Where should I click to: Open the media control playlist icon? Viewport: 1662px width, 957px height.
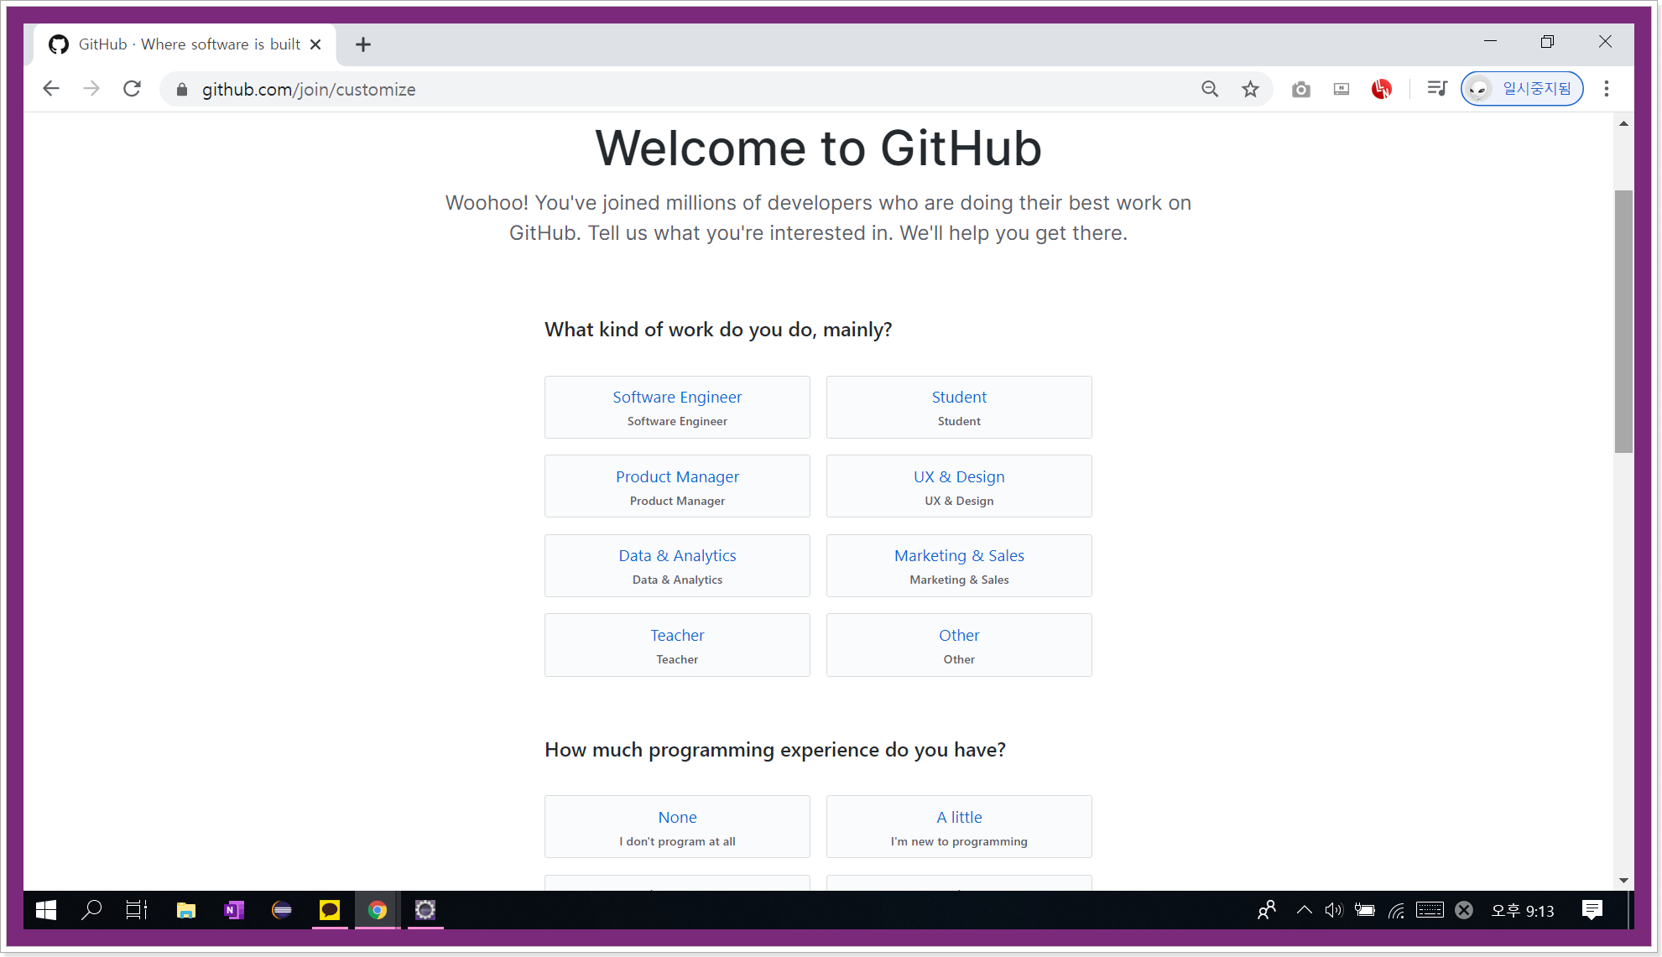1436,89
